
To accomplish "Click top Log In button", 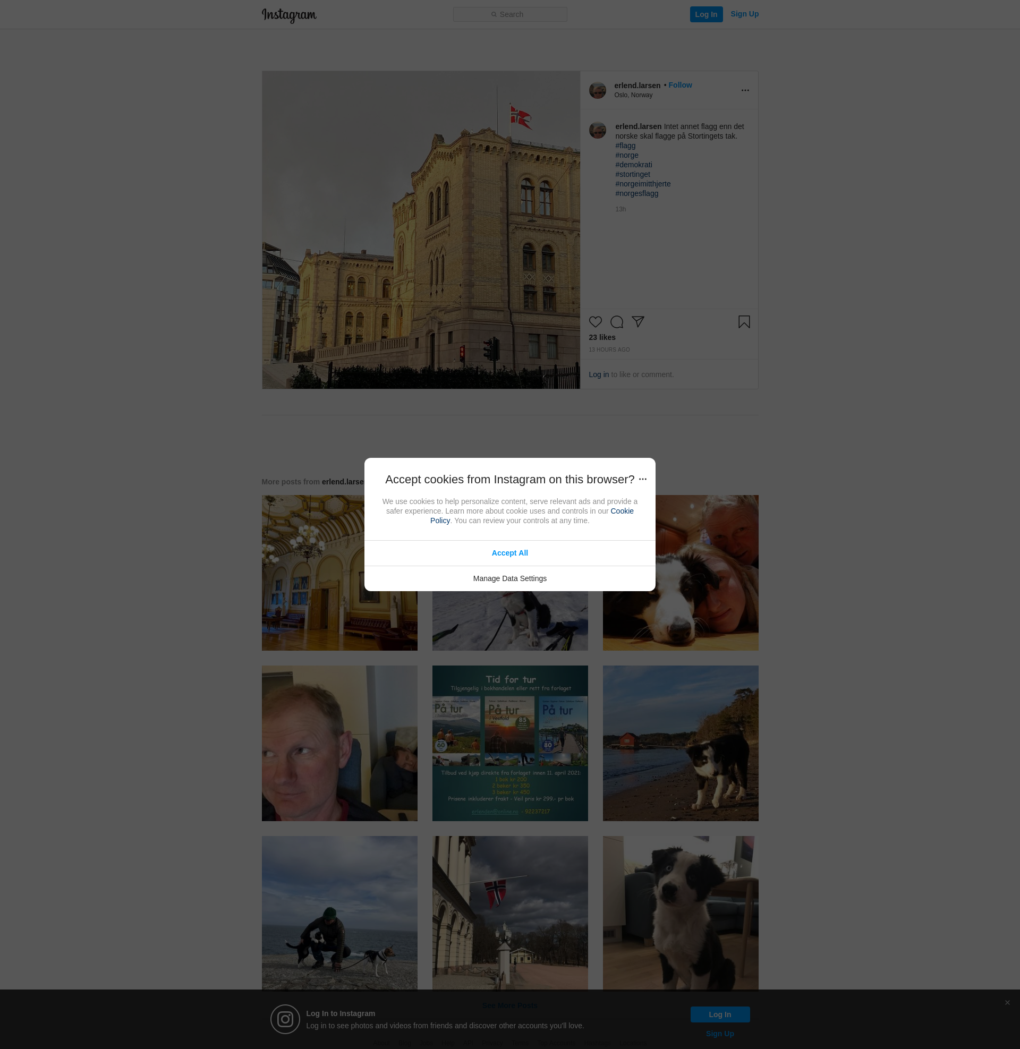I will tap(705, 14).
